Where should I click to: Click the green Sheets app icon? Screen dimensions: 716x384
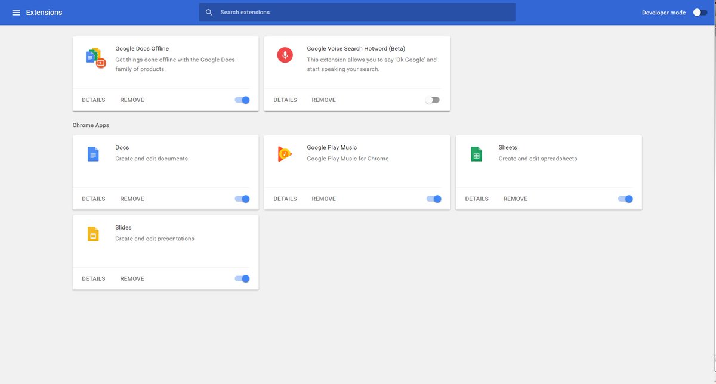[476, 154]
